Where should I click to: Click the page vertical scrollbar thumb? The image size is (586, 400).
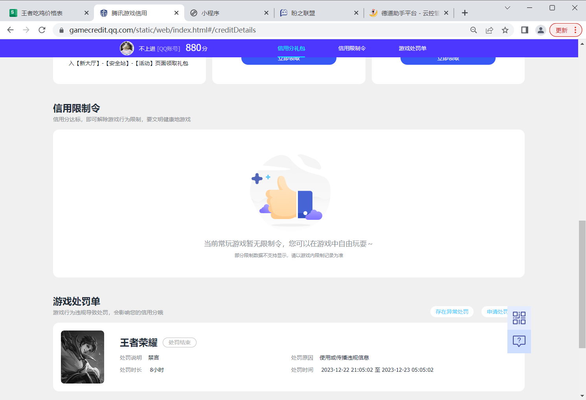pos(582,284)
